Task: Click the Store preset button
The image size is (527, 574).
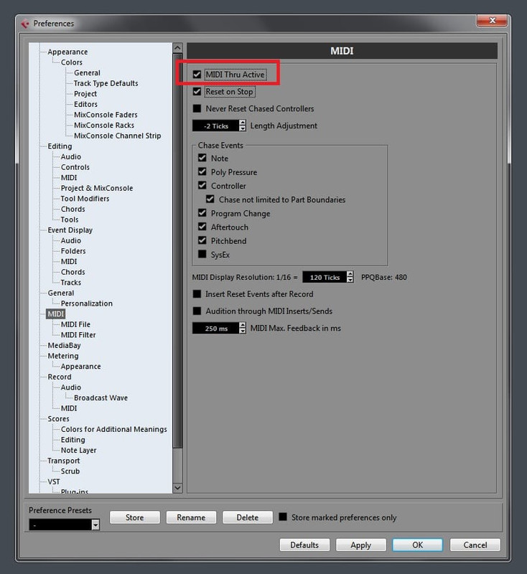Action: 135,517
